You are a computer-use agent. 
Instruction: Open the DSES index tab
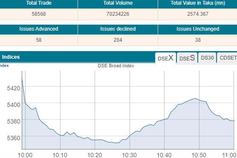point(187,58)
